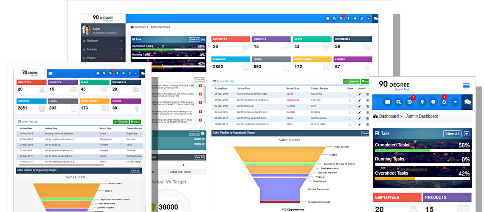The width and height of the screenshot is (484, 212).
Task: Edit the Rajesh jha action with the pencil icon
Action: (359, 94)
